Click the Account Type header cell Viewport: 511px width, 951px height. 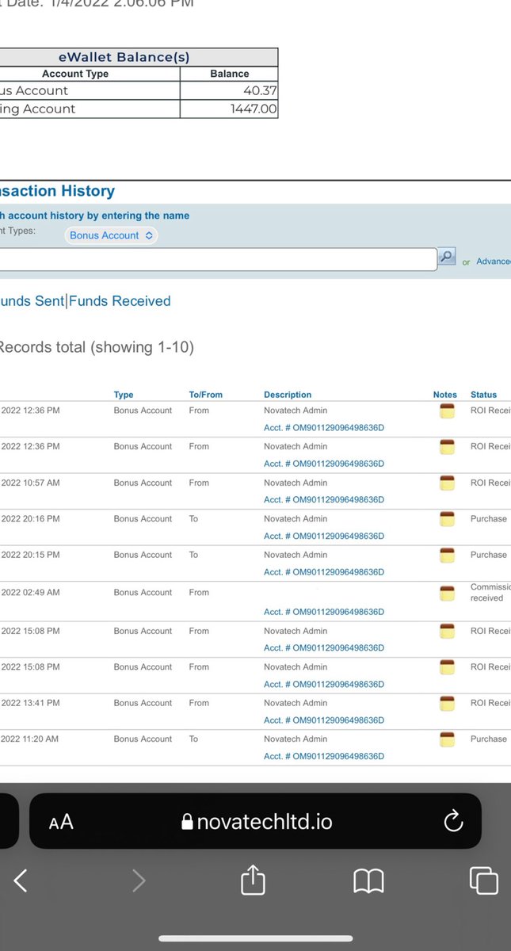75,74
